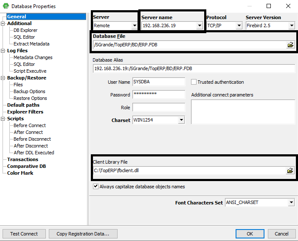Viewport: 298px width, 241px height.
Task: Collapse the Additional tree node
Action: click(x=3, y=24)
